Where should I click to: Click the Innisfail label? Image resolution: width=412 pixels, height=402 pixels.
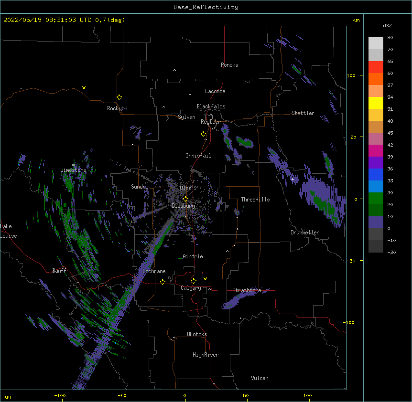point(198,156)
